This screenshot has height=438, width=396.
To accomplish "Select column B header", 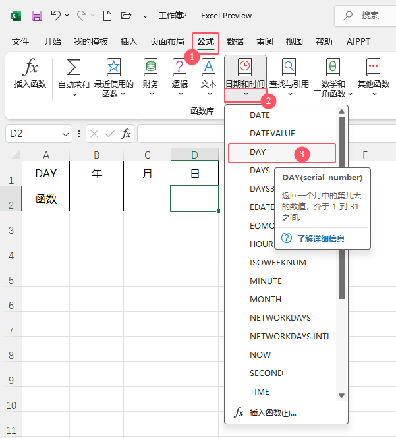I will [96, 155].
